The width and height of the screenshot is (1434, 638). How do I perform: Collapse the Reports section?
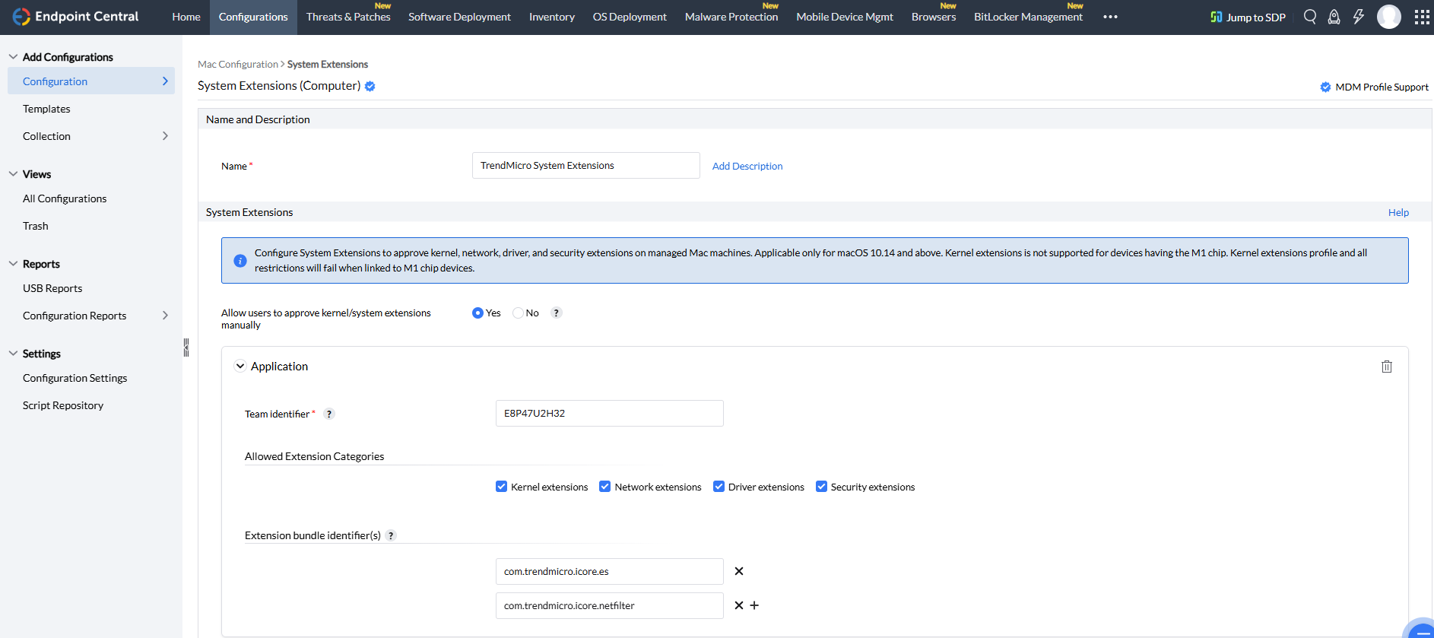click(x=13, y=264)
